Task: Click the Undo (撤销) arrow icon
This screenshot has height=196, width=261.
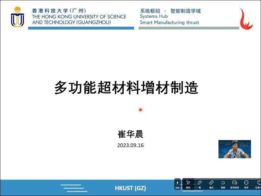Action: tap(223, 183)
